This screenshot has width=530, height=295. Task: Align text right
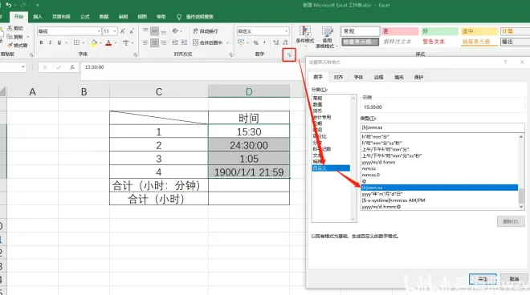coord(164,42)
